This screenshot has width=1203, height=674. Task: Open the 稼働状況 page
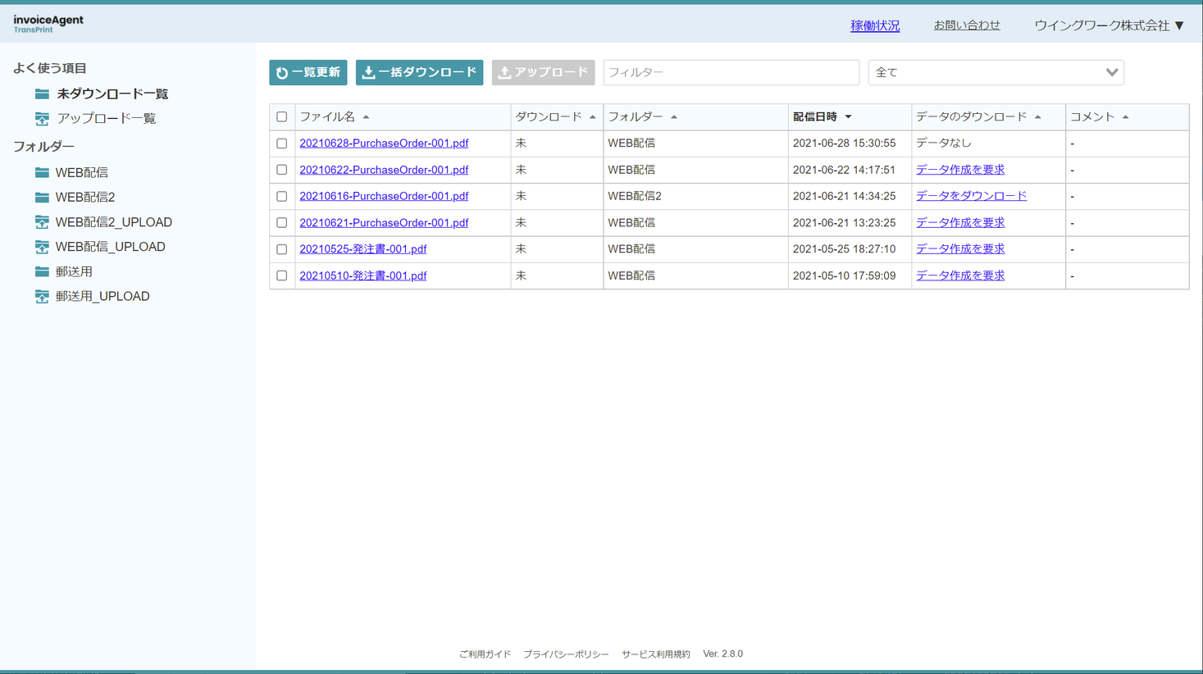pos(875,25)
